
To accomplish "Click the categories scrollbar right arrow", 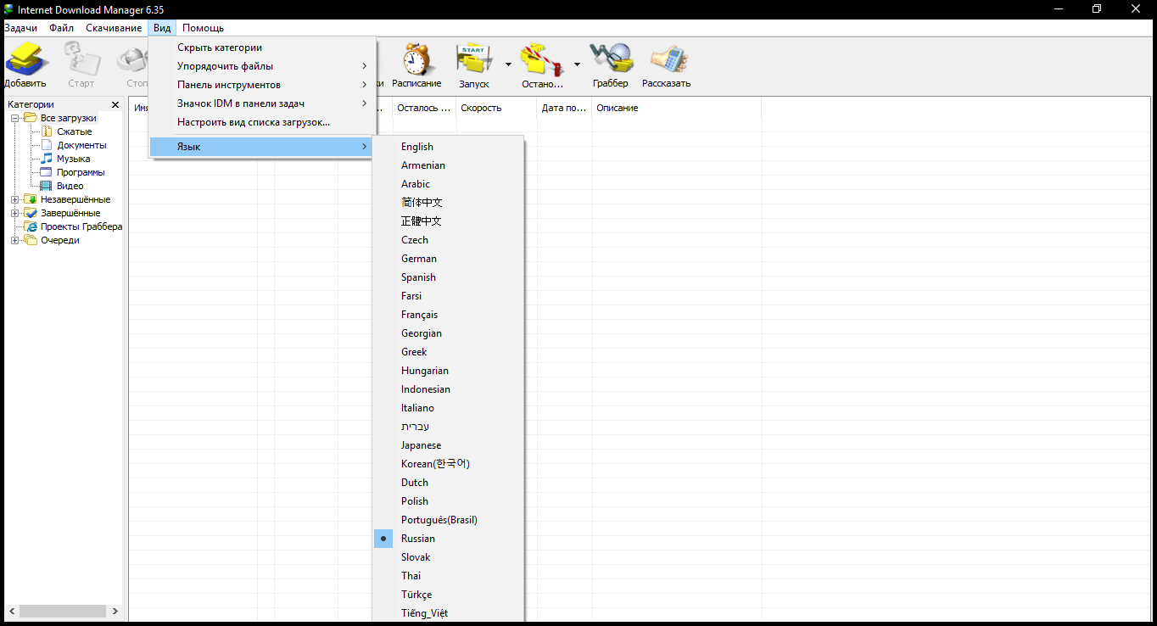I will click(115, 611).
